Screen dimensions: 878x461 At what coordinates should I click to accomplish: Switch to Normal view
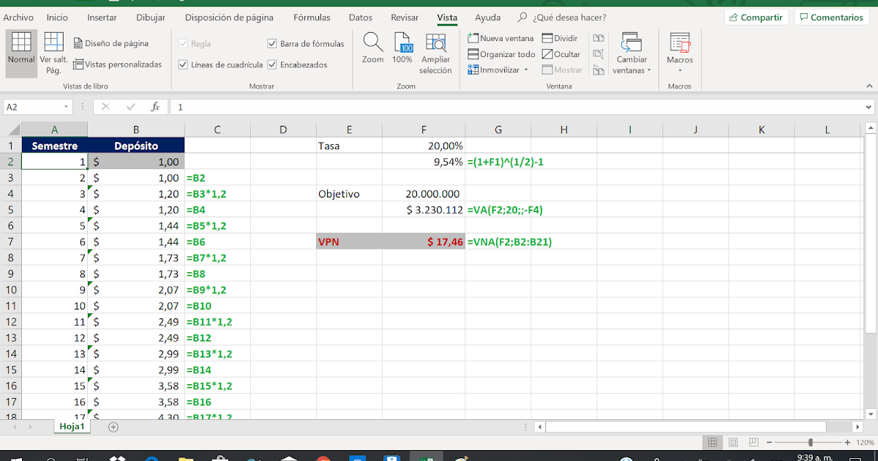[20, 51]
